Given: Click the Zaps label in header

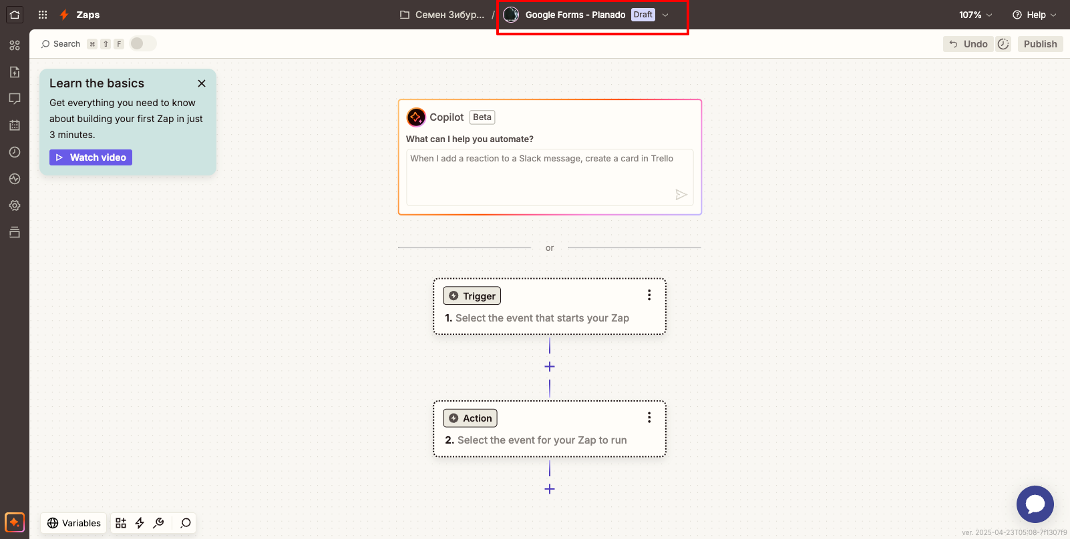Looking at the screenshot, I should click(x=88, y=15).
